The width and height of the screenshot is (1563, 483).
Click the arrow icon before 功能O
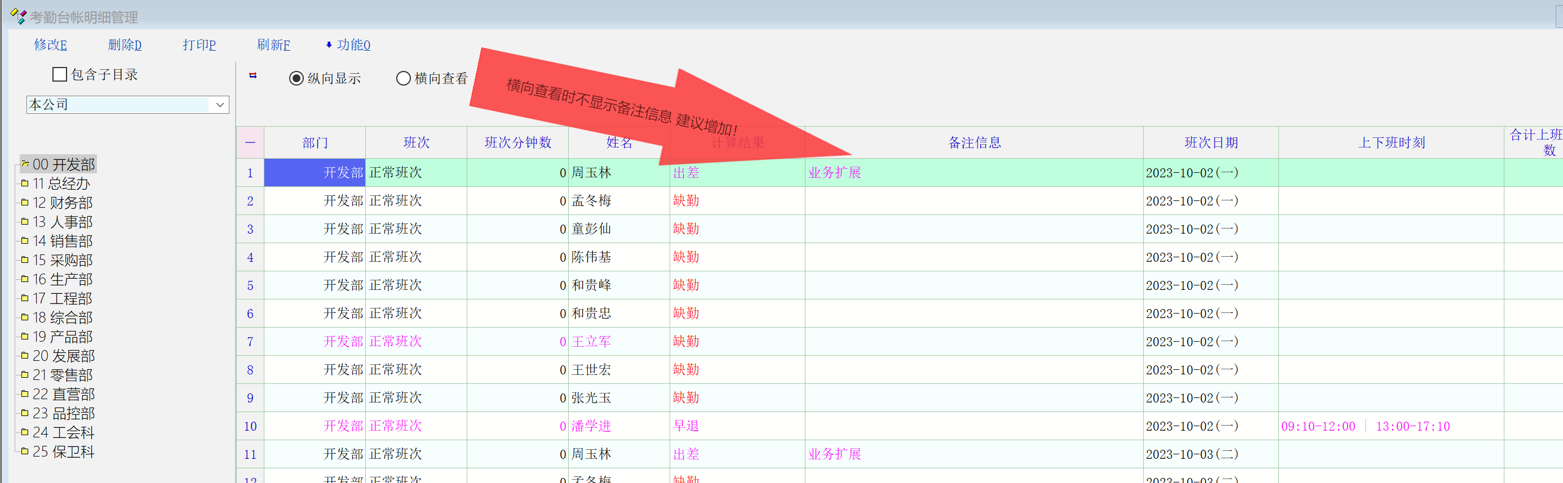click(x=329, y=45)
